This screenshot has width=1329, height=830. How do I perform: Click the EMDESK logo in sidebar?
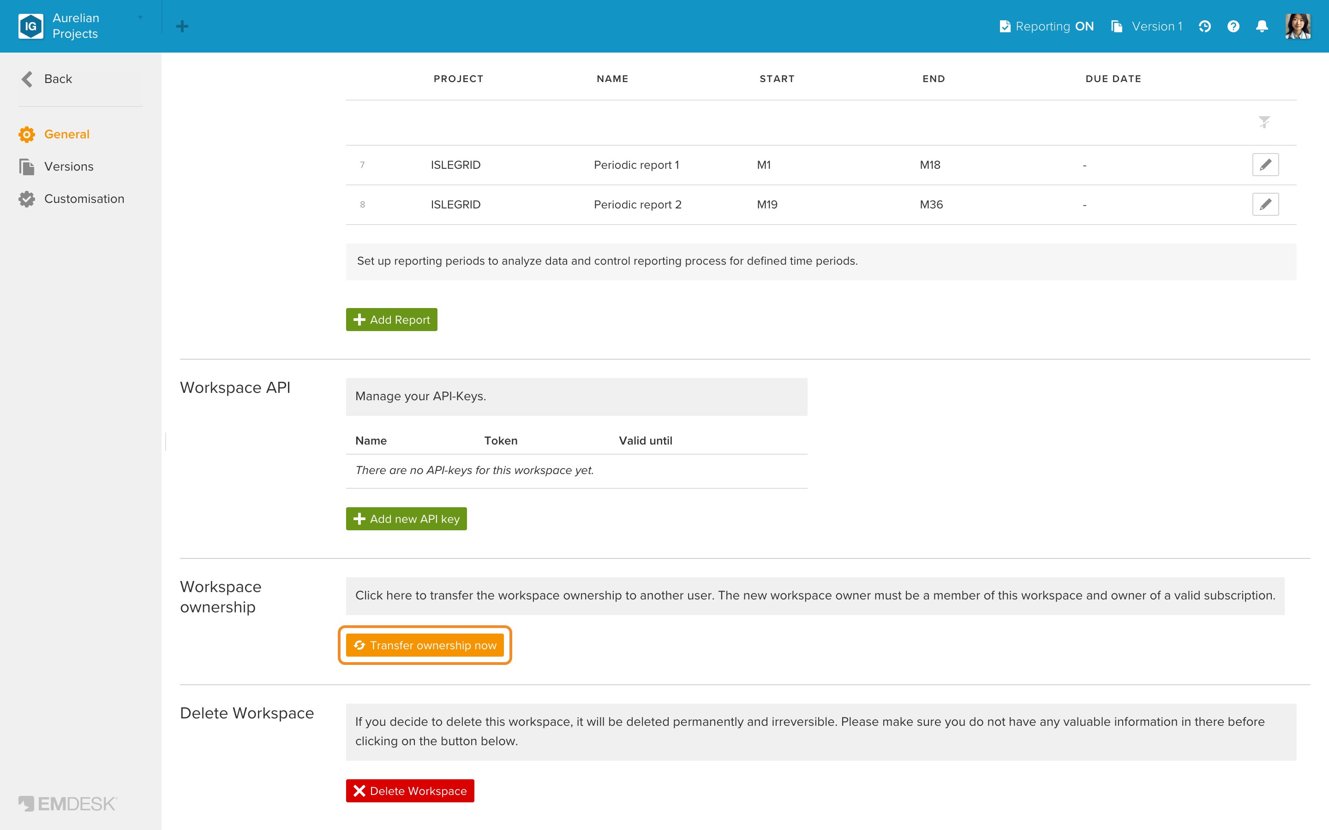67,804
